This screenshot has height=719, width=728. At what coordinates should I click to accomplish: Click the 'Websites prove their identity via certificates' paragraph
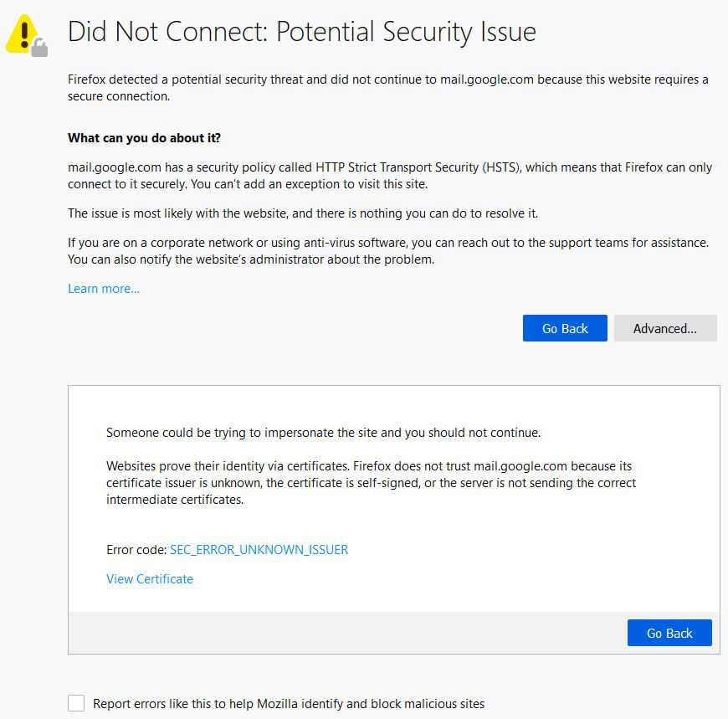click(371, 483)
